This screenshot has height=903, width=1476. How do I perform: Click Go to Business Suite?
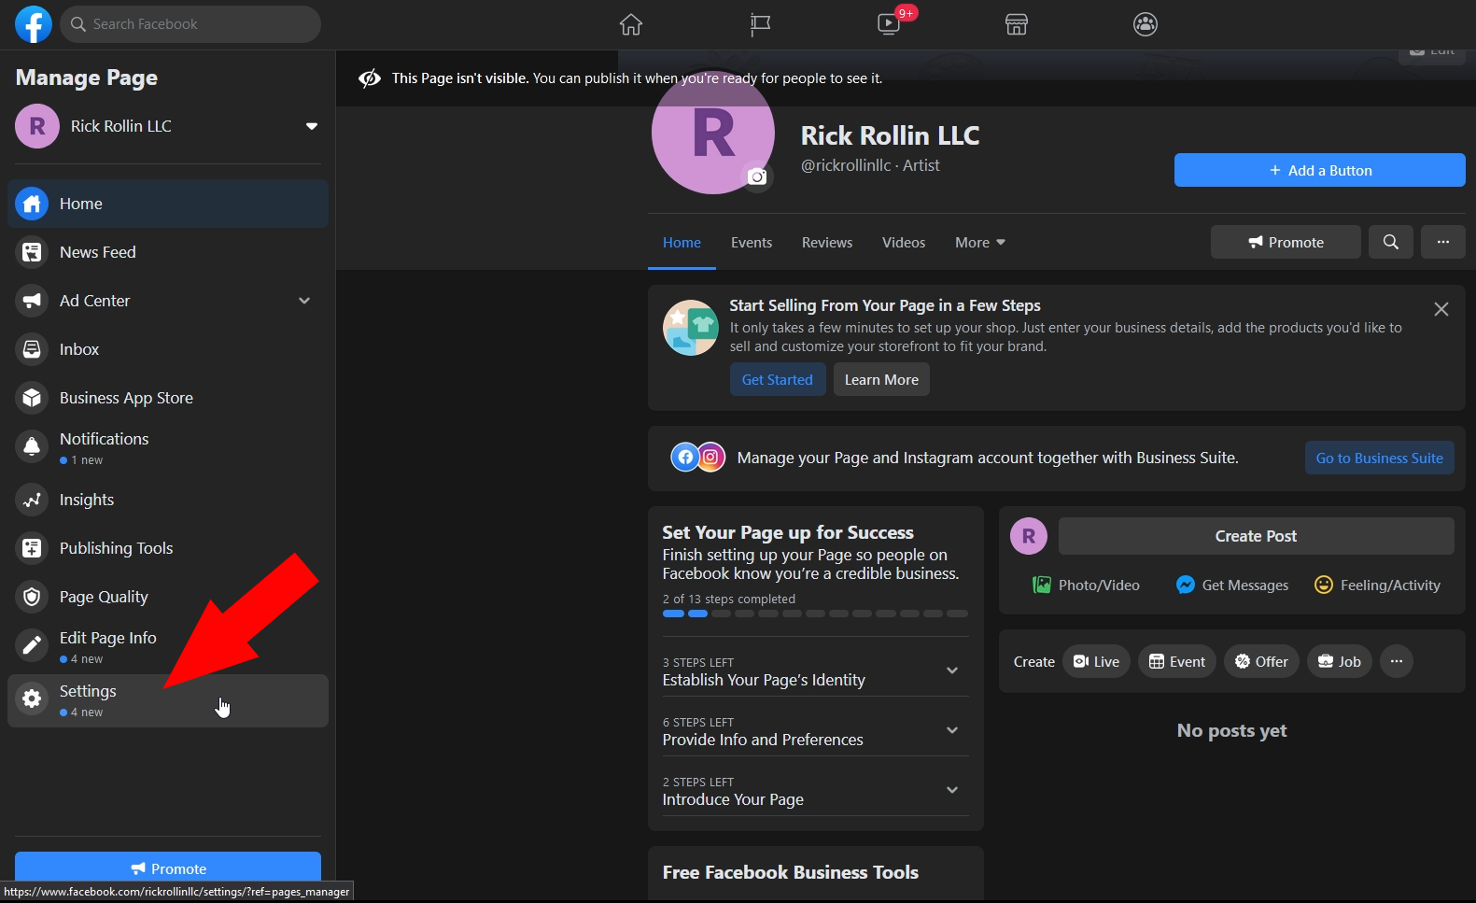tap(1380, 458)
